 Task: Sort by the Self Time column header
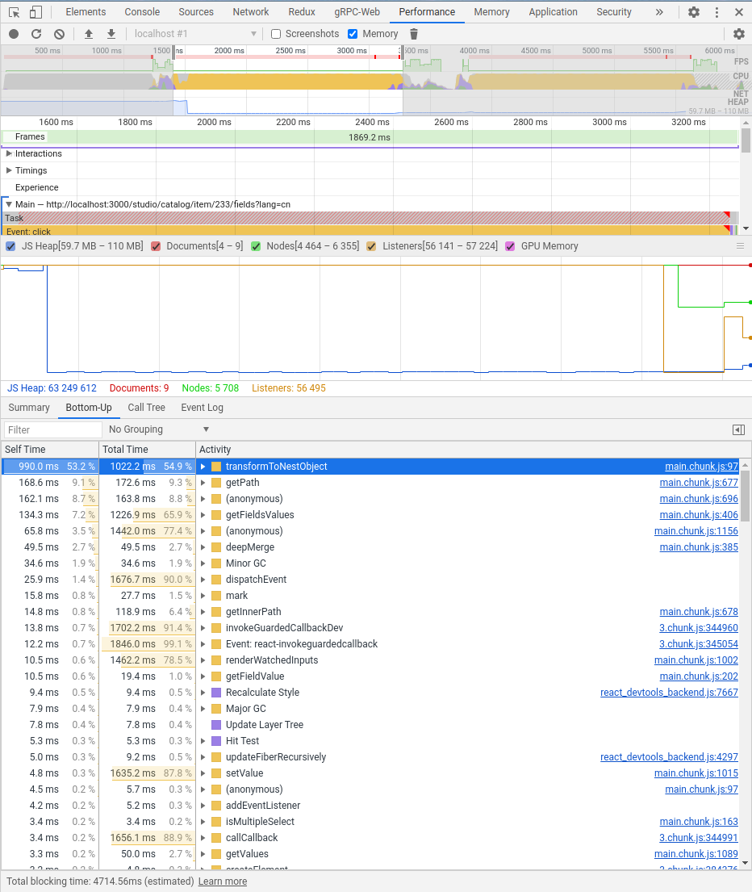(50, 450)
